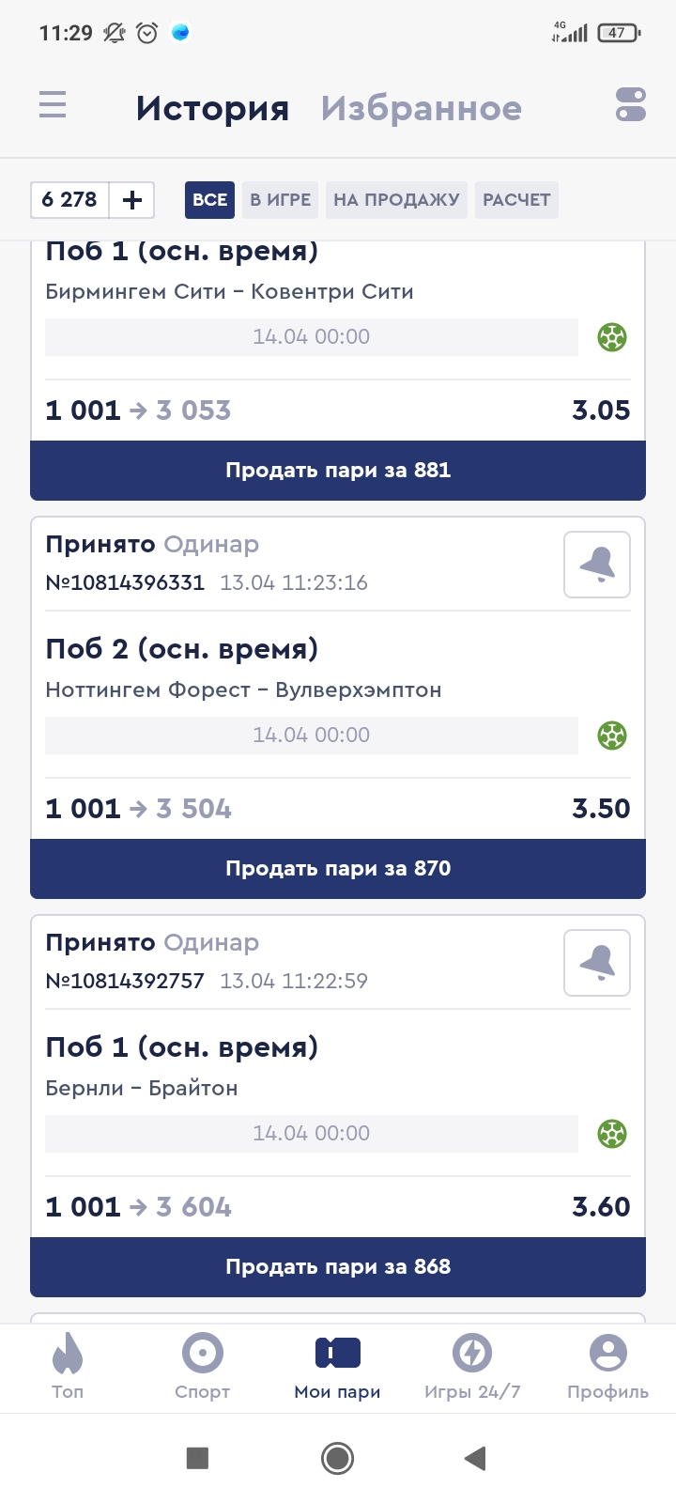Open the Топ section
Screen dimensions: 676x1503
point(68,1366)
